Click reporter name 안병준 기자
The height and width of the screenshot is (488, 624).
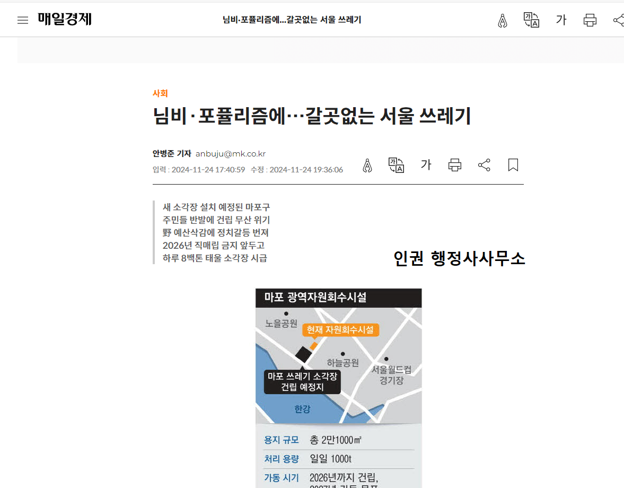(x=172, y=154)
